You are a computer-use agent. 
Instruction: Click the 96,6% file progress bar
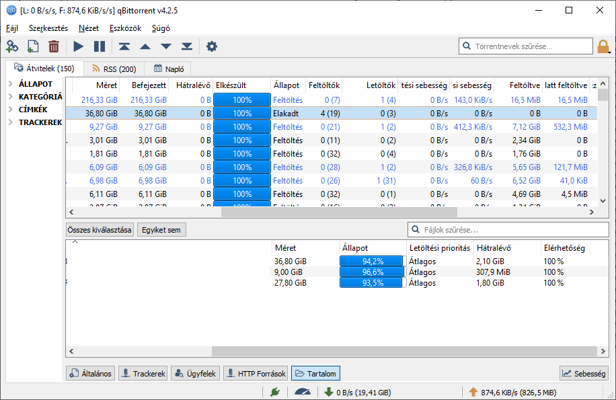tap(373, 272)
